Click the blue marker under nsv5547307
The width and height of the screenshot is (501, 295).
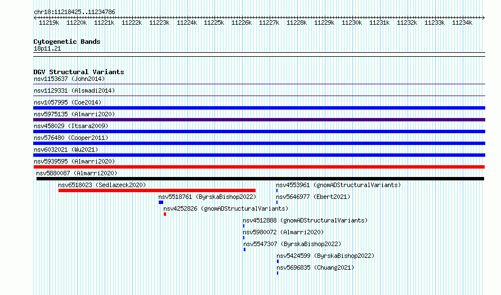[x=245, y=249]
